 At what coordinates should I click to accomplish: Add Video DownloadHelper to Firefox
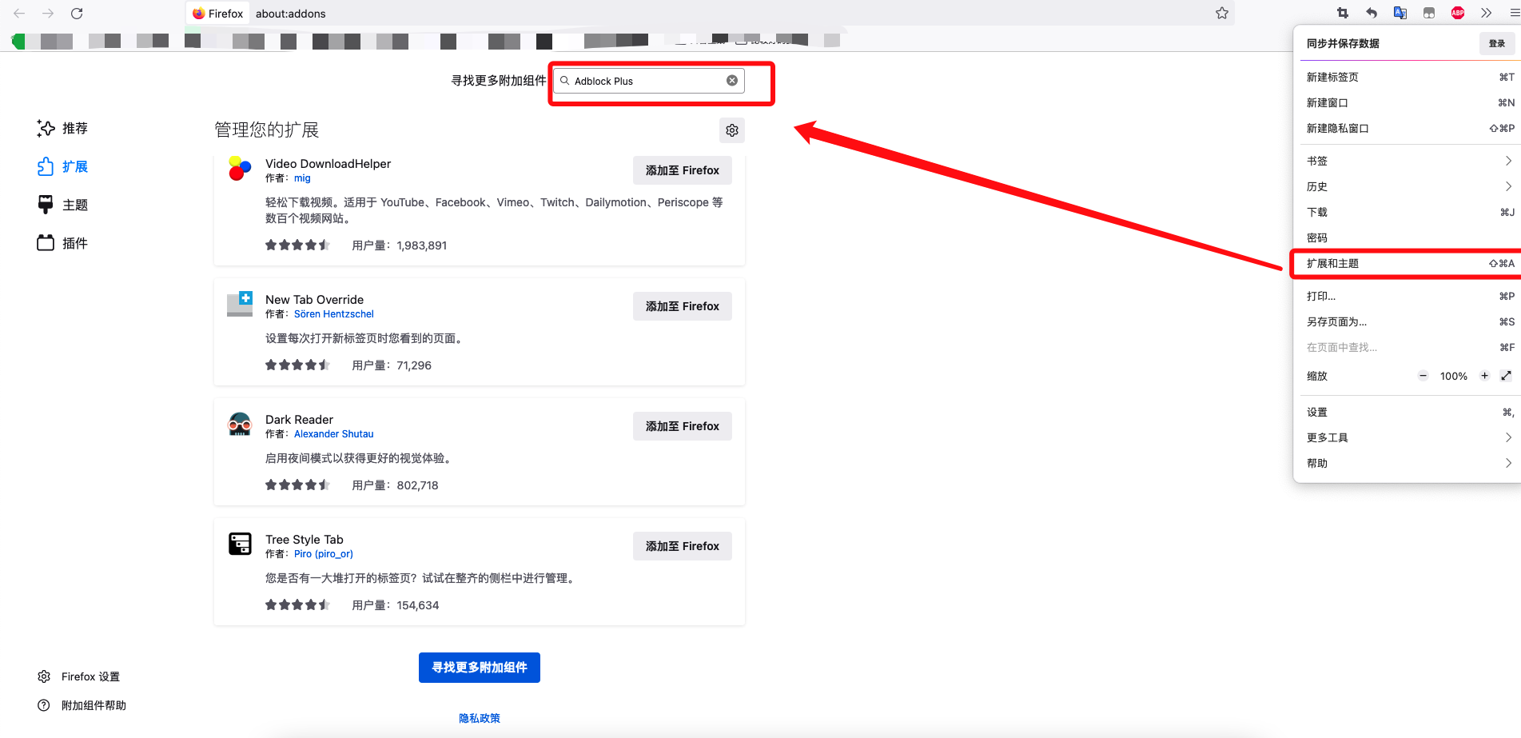(x=683, y=170)
